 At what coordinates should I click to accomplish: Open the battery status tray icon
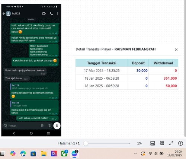click(x=161, y=153)
